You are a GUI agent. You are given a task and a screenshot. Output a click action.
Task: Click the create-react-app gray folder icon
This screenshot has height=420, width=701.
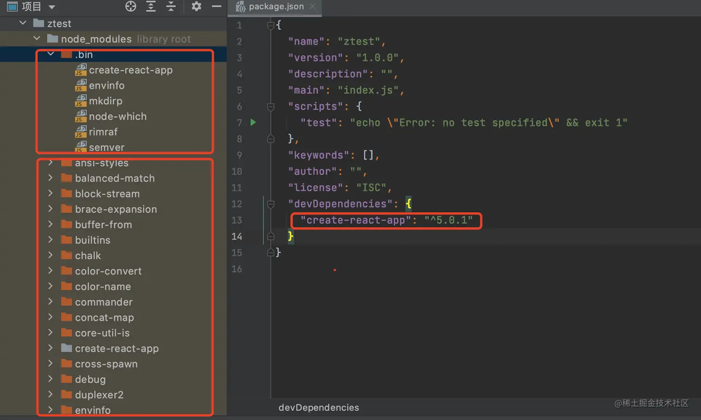click(x=67, y=348)
